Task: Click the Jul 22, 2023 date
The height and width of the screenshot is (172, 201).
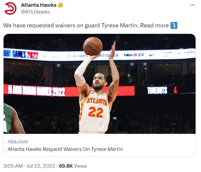Action: 41,166
